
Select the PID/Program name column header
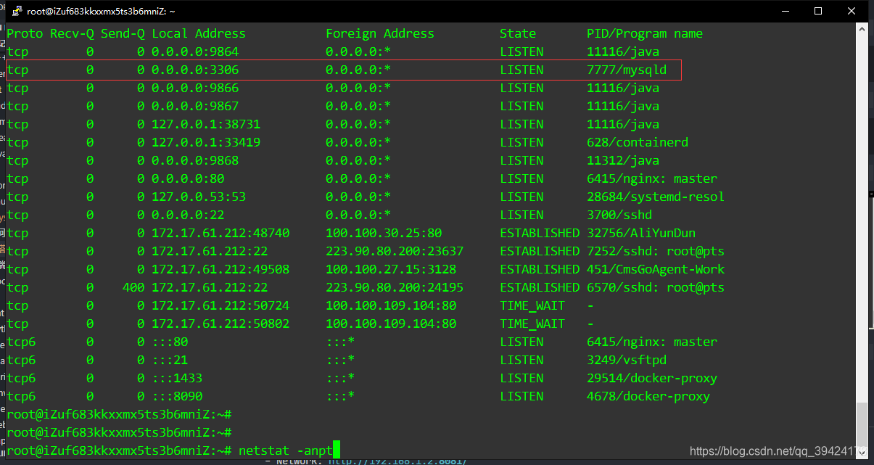pyautogui.click(x=645, y=33)
